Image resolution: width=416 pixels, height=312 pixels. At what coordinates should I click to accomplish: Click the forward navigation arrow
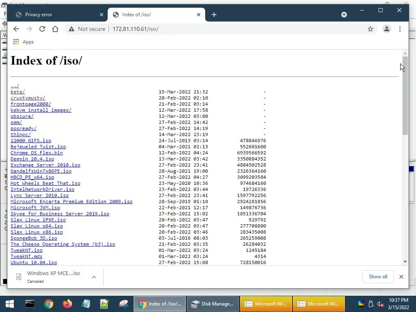point(29,29)
